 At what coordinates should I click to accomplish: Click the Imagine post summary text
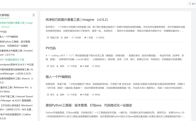tap(115, 29)
